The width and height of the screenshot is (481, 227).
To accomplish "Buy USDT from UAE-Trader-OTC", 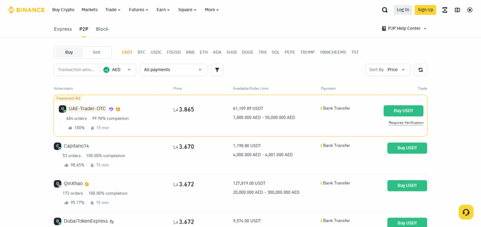I will coord(403,111).
